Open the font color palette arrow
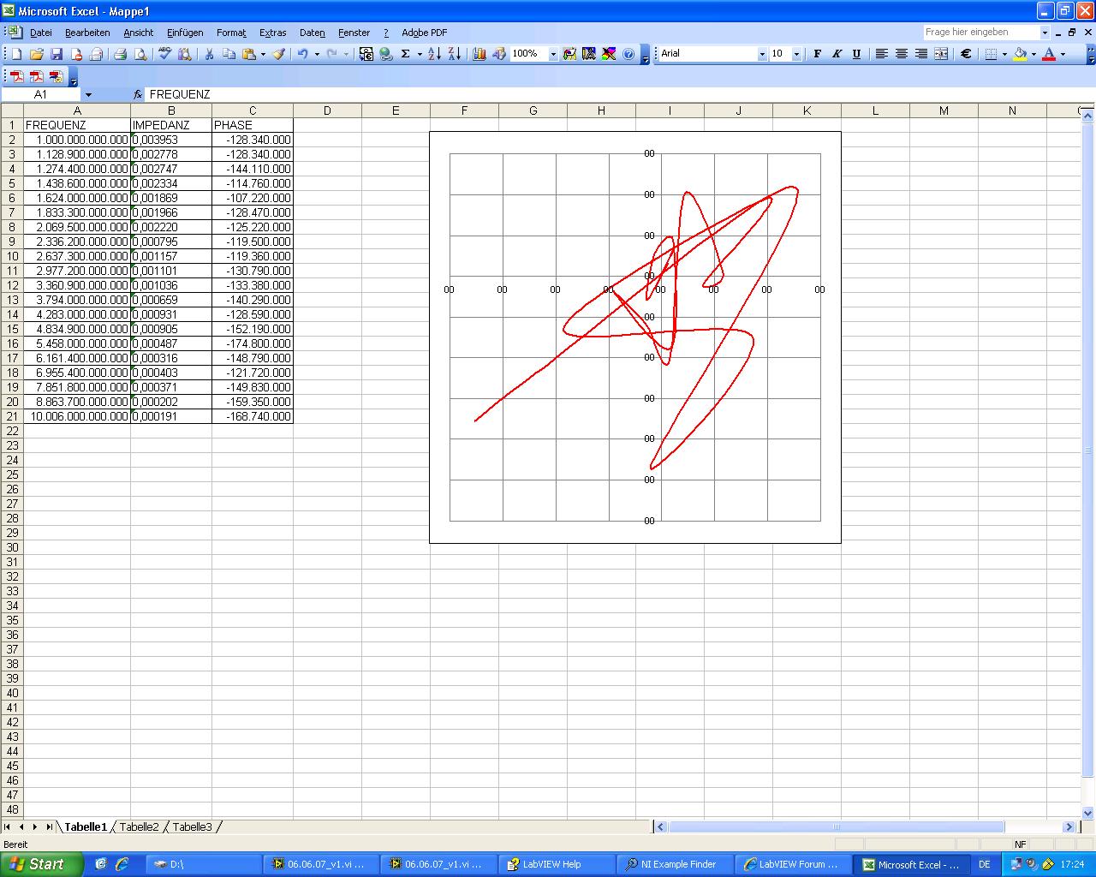 1063,54
